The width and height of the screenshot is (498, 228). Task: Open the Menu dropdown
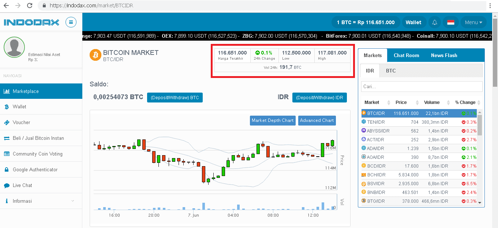click(473, 22)
